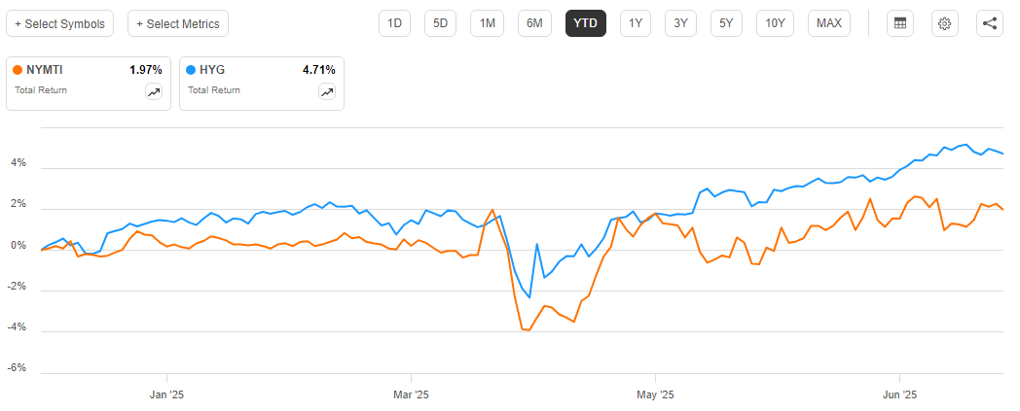Viewport: 1020px width, 411px height.
Task: Click the NYMTI Total Return label
Action: tap(41, 90)
